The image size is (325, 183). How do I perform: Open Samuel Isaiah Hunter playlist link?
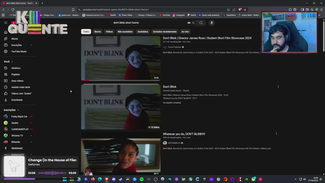(172, 90)
